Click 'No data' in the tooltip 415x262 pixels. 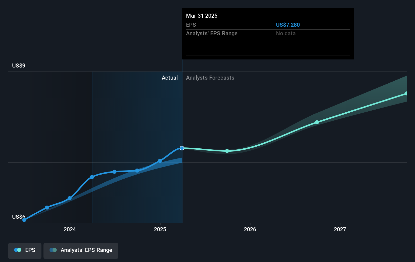click(286, 33)
